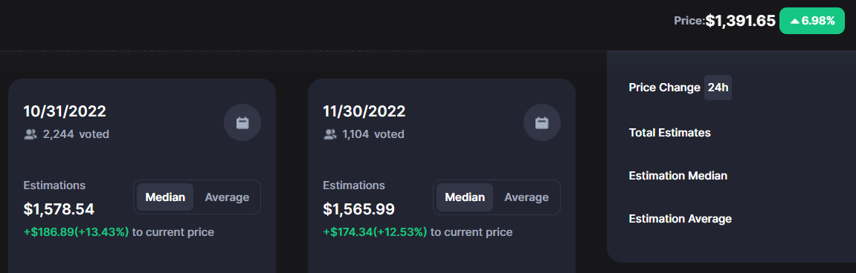Select Median on the 11/30/2022 card
Image resolution: width=856 pixels, height=273 pixels.
coord(465,197)
